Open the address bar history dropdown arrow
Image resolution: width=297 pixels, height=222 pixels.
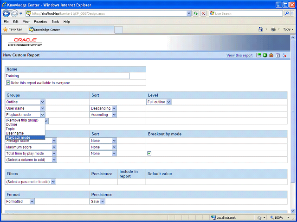[189, 13]
